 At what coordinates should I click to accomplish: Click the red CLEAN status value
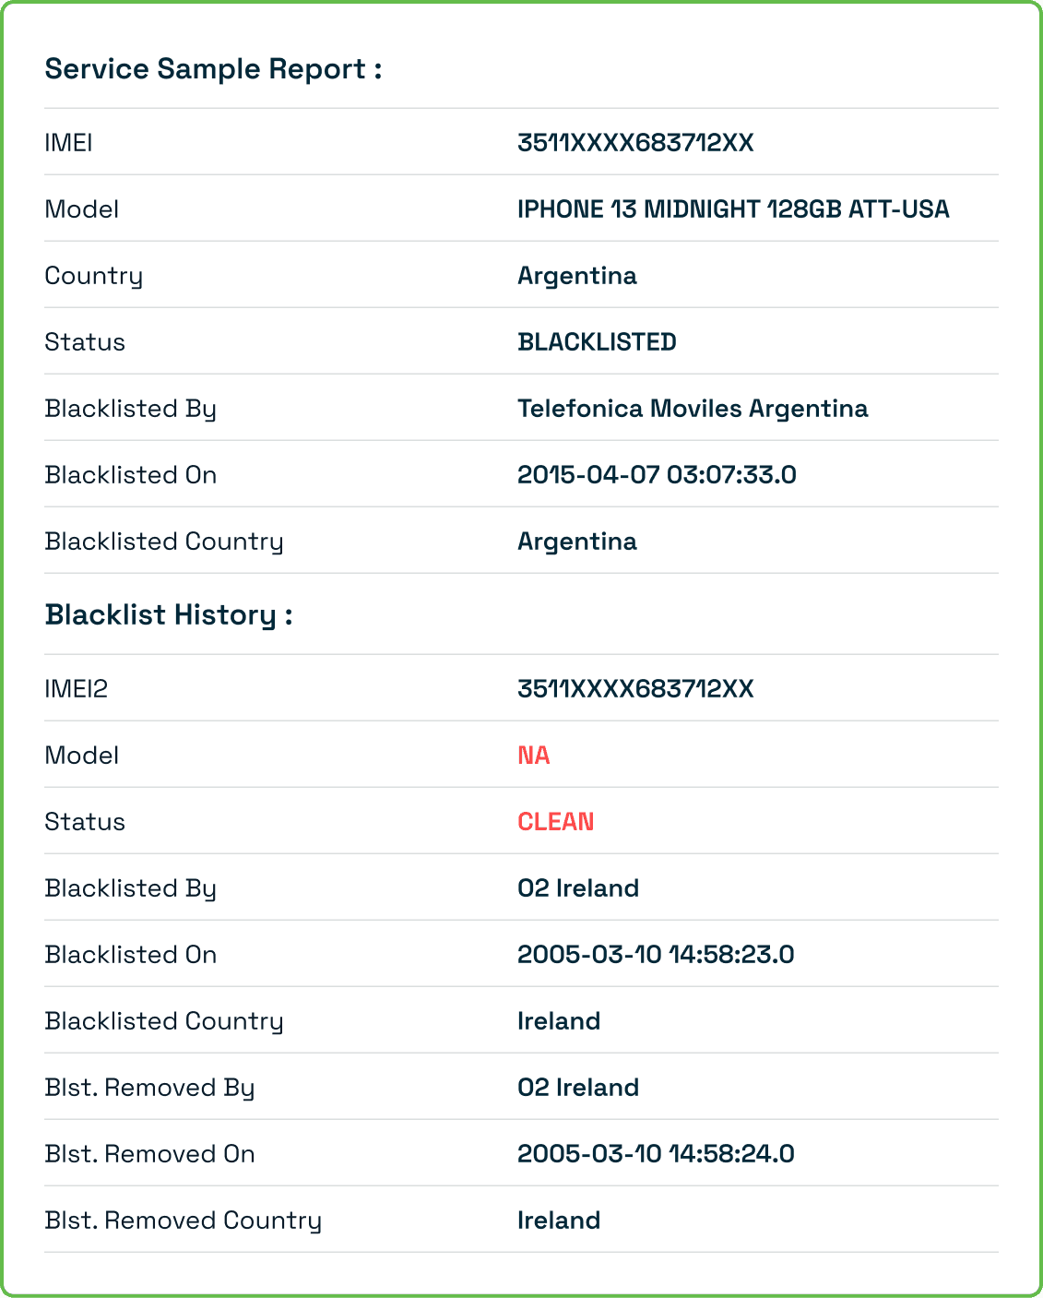pos(555,822)
